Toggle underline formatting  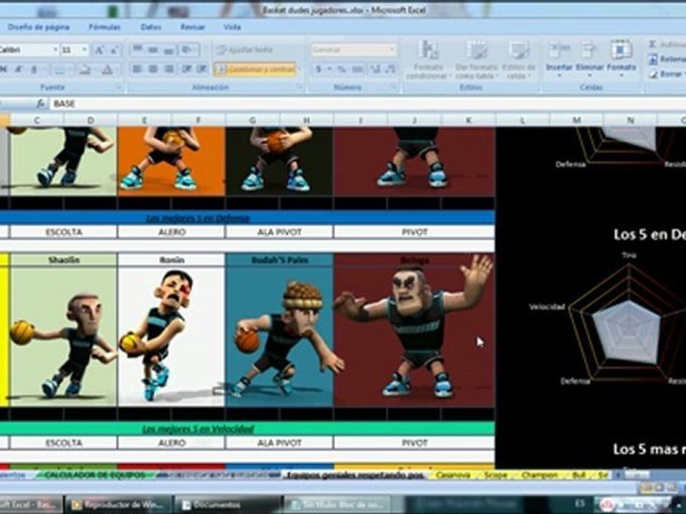[x=34, y=69]
